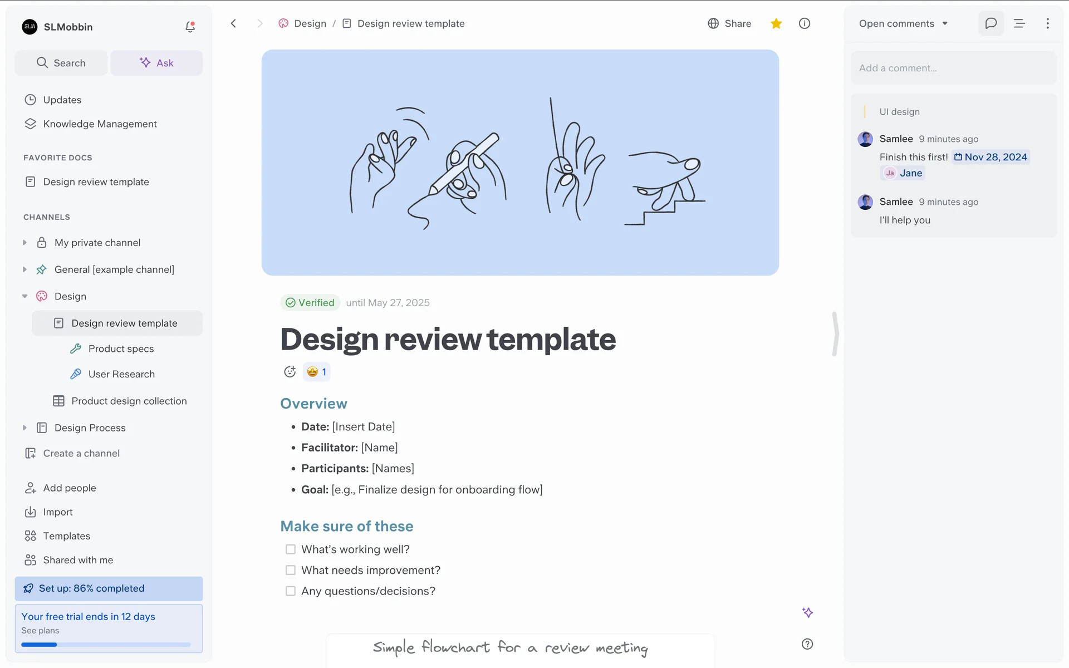Open the "Open comments" filter dropdown
This screenshot has width=1069, height=668.
903,23
